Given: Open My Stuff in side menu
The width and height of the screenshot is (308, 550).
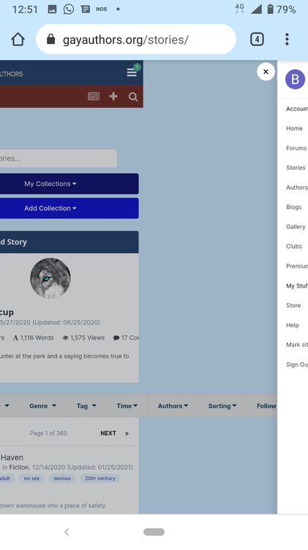Looking at the screenshot, I should (297, 286).
